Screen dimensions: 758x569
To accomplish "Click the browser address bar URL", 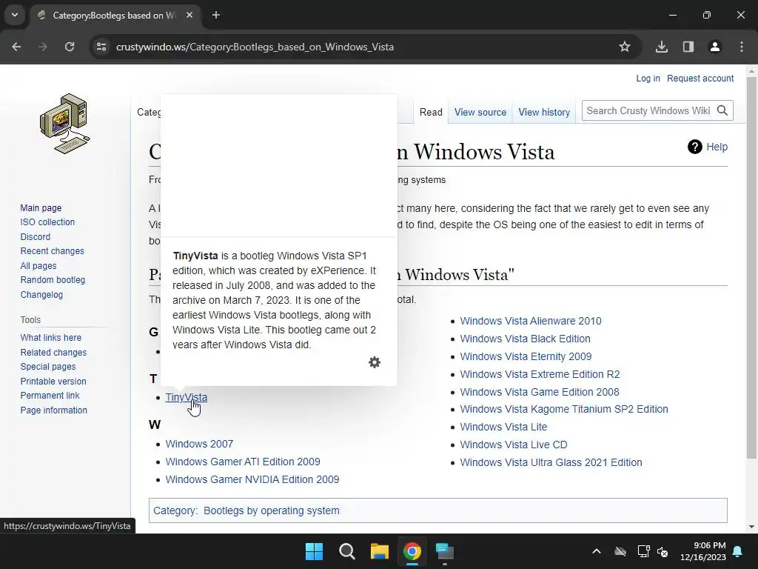I will (x=255, y=47).
